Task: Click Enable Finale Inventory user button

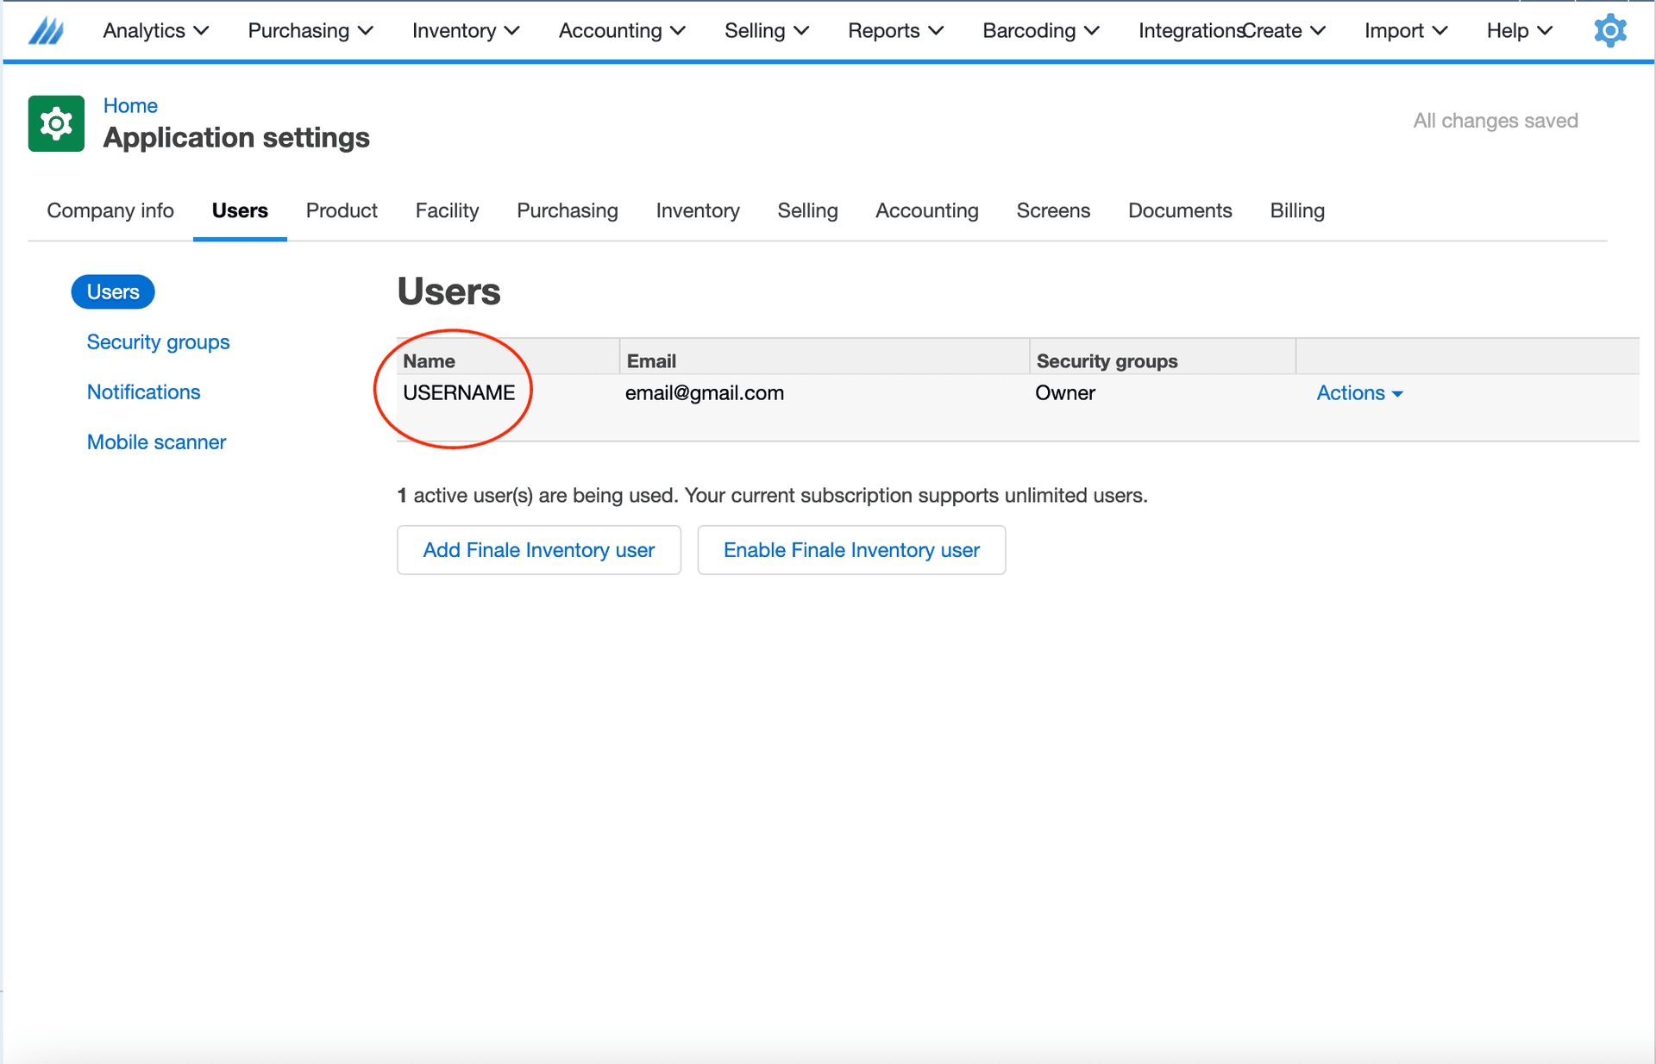Action: [850, 550]
